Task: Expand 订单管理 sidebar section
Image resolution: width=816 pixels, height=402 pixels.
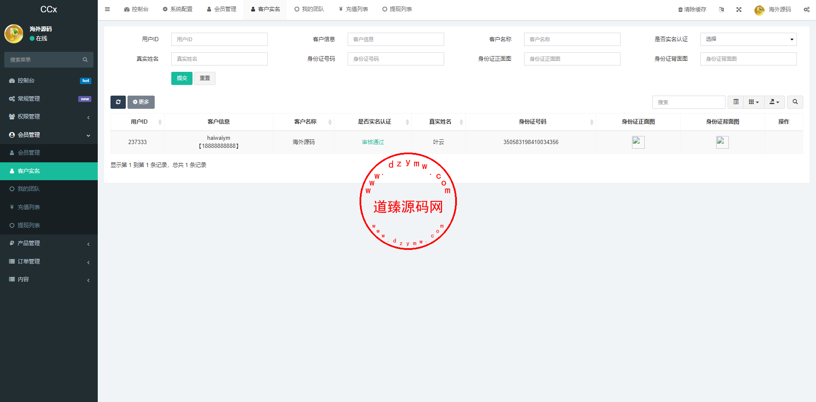Action: [x=49, y=261]
